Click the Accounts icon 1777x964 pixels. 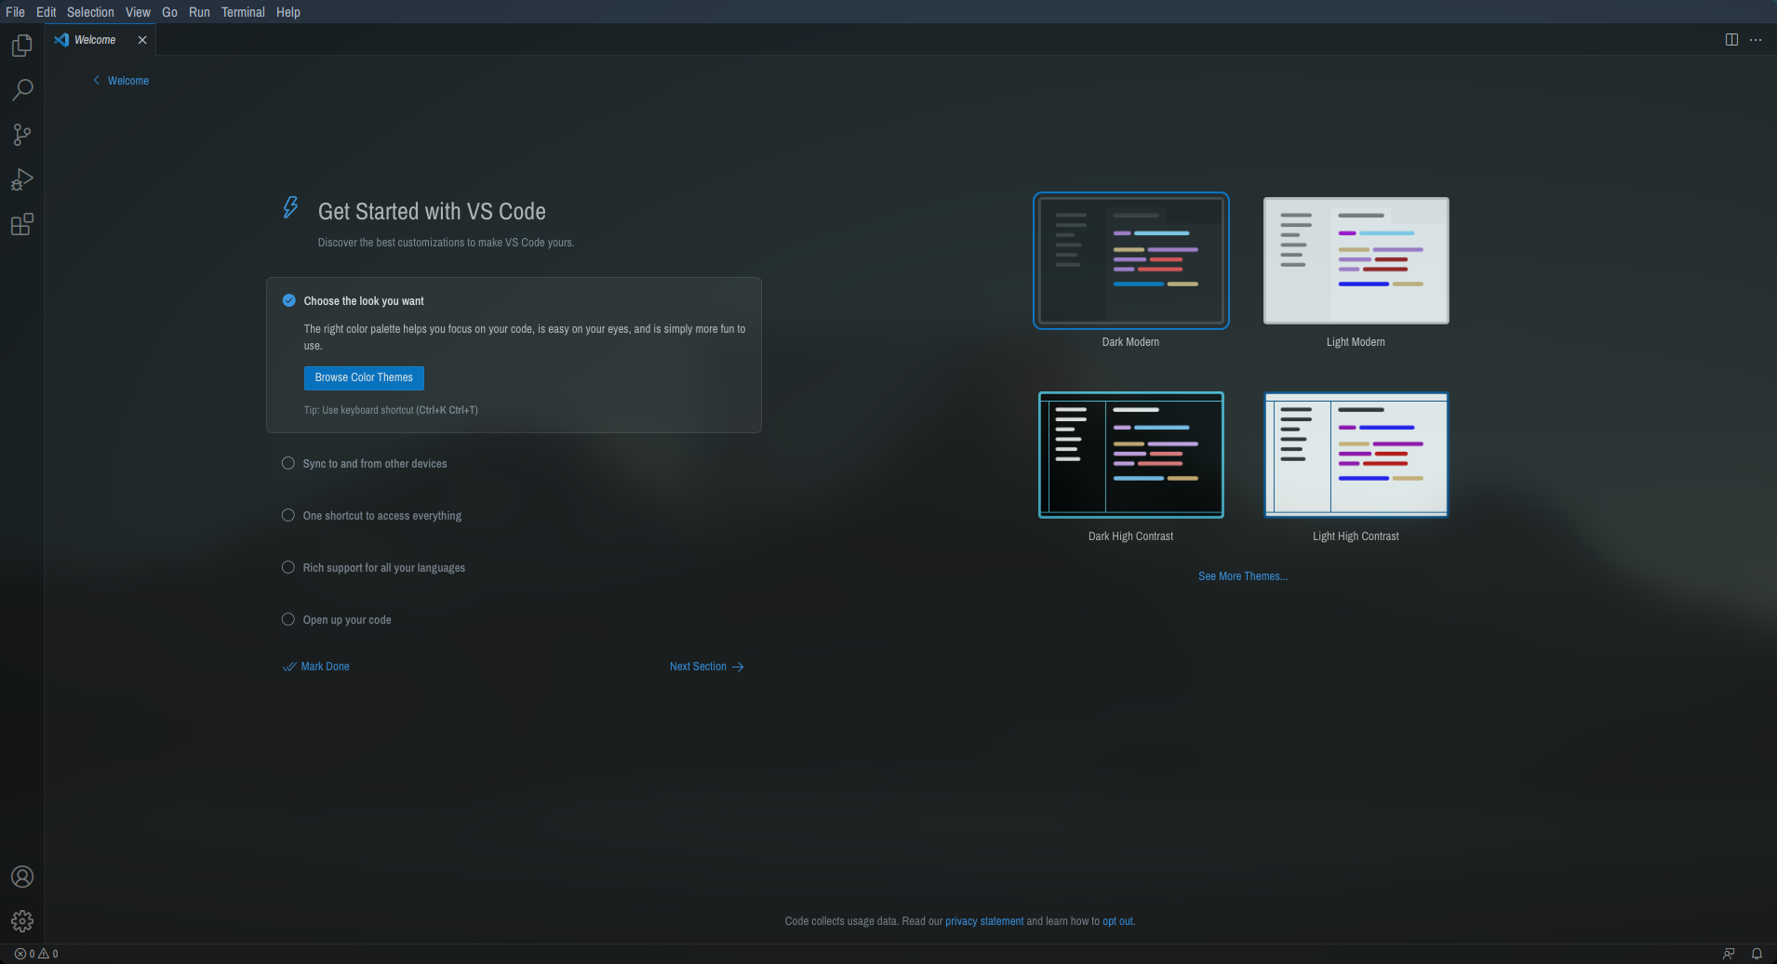tap(22, 877)
